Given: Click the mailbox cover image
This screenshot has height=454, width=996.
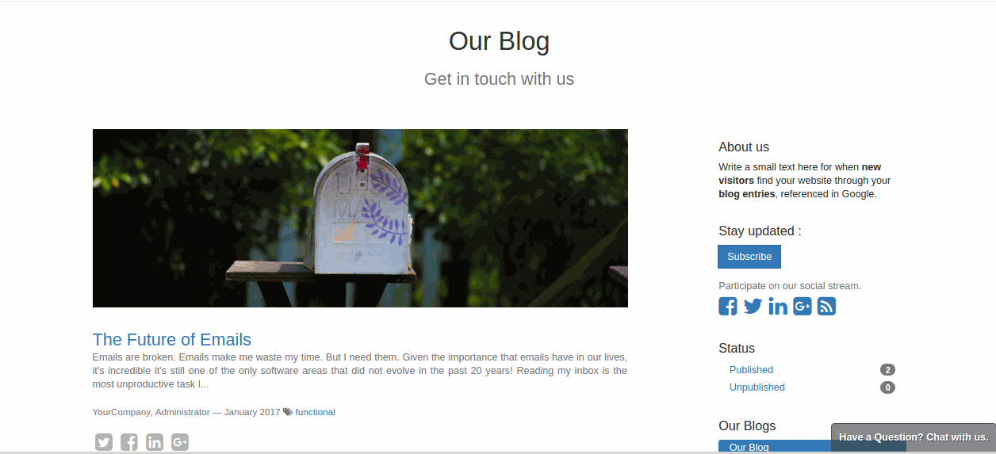Looking at the screenshot, I should (x=360, y=218).
